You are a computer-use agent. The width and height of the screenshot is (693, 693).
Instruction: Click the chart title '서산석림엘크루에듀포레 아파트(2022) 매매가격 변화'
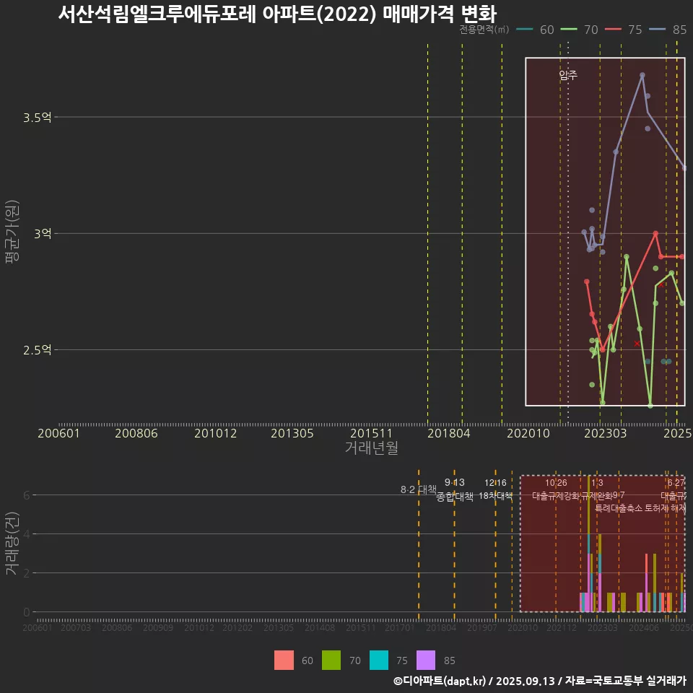(277, 14)
